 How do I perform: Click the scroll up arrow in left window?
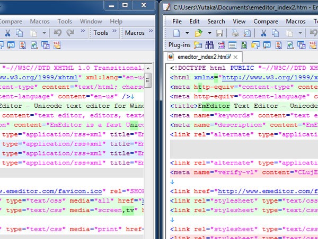coord(148,68)
